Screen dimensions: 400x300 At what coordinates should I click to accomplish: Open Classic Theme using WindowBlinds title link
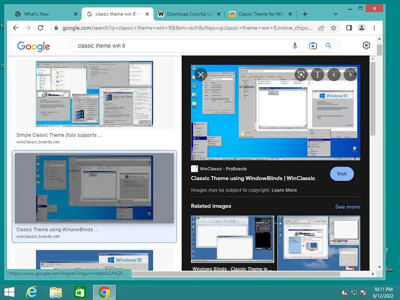pyautogui.click(x=253, y=178)
